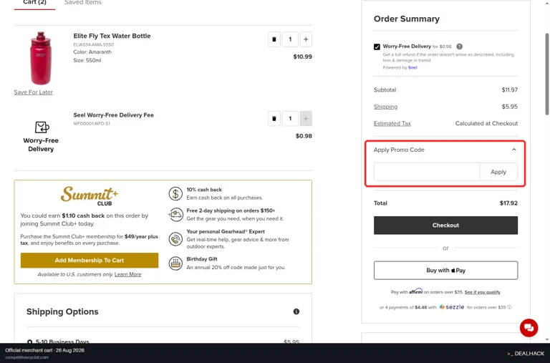Image resolution: width=550 pixels, height=363 pixels.
Task: Select the Cart (2) tab
Action: 34,2
